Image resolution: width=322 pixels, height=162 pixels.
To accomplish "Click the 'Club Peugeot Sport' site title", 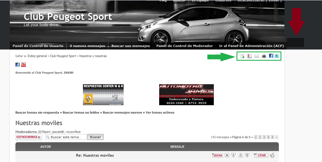I will [x=68, y=17].
